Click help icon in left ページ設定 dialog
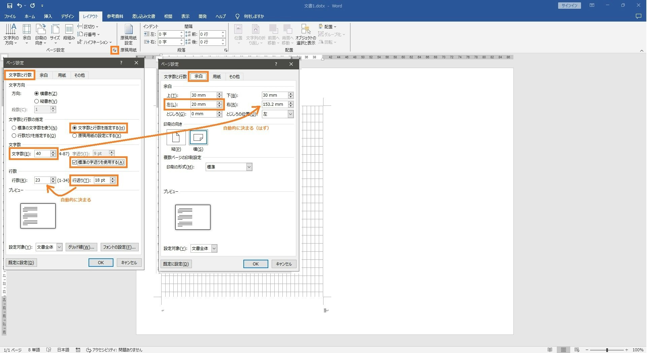This screenshot has width=647, height=353. 121,63
